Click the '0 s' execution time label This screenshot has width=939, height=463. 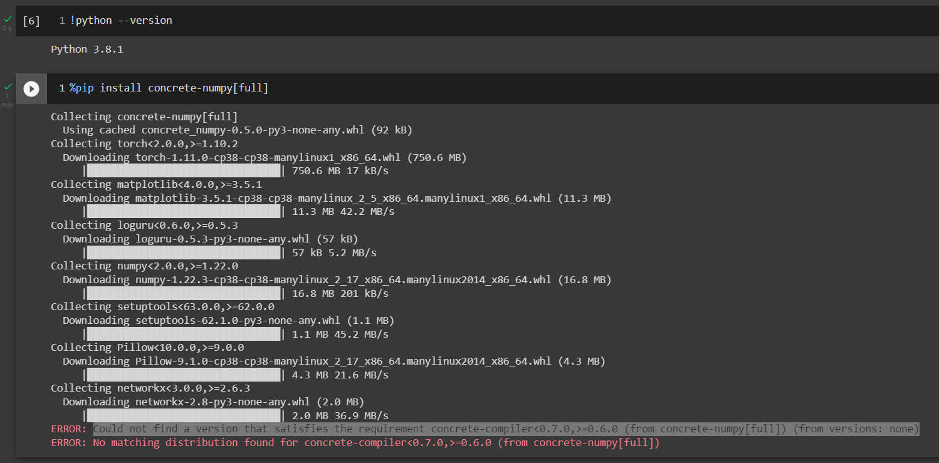point(7,29)
